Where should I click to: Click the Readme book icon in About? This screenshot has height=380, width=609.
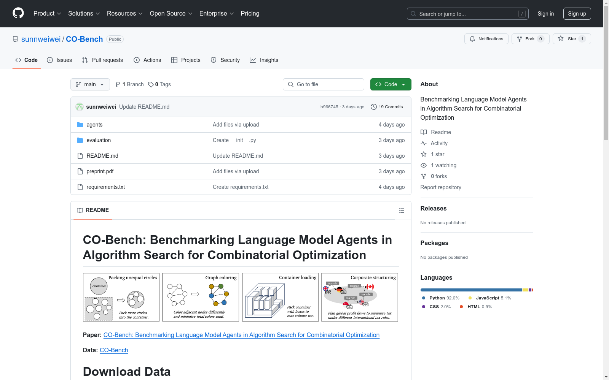424,132
